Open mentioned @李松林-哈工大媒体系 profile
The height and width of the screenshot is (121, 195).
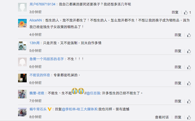80,109
